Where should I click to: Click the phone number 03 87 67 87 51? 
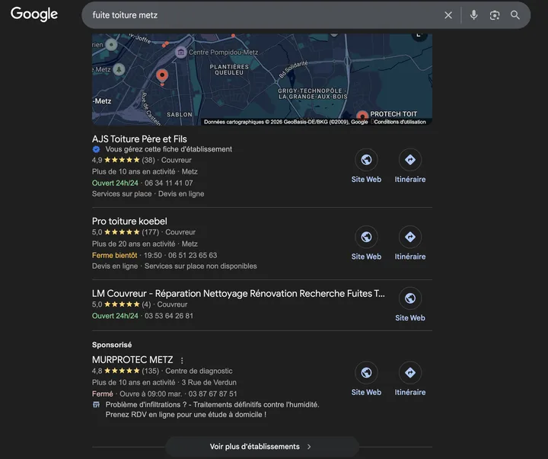pyautogui.click(x=212, y=394)
